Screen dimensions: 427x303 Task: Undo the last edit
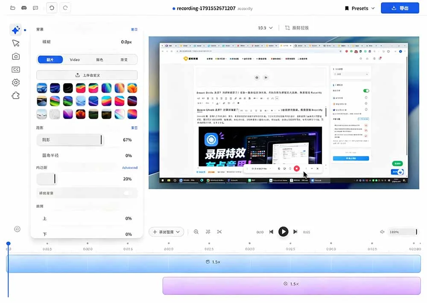click(52, 8)
